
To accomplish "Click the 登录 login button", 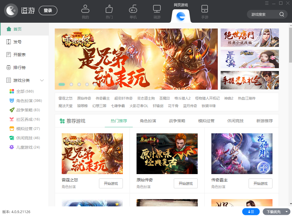I will coord(48,10).
